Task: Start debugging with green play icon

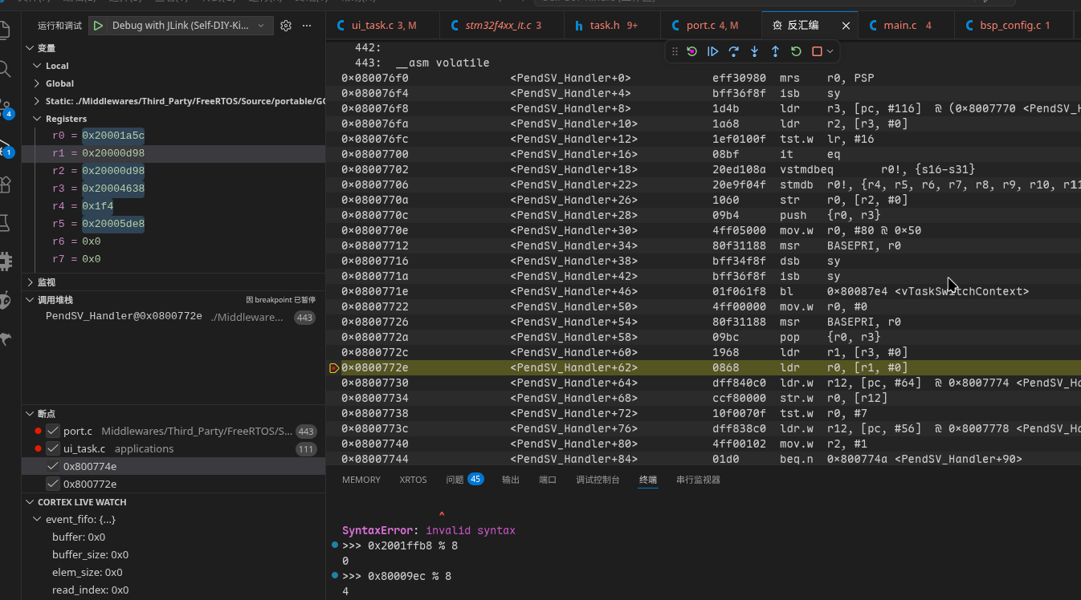Action: coord(98,26)
